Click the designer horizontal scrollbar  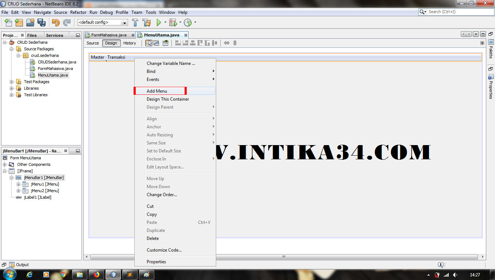pyautogui.click(x=284, y=257)
